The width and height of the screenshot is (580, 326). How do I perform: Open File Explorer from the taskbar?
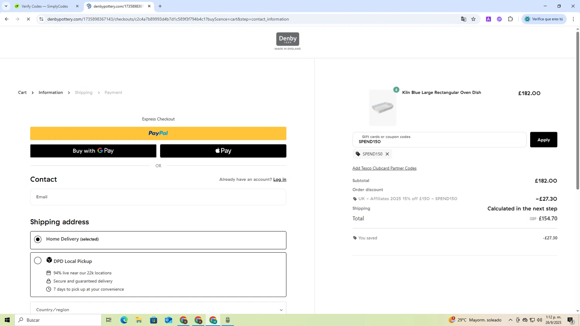pyautogui.click(x=139, y=320)
